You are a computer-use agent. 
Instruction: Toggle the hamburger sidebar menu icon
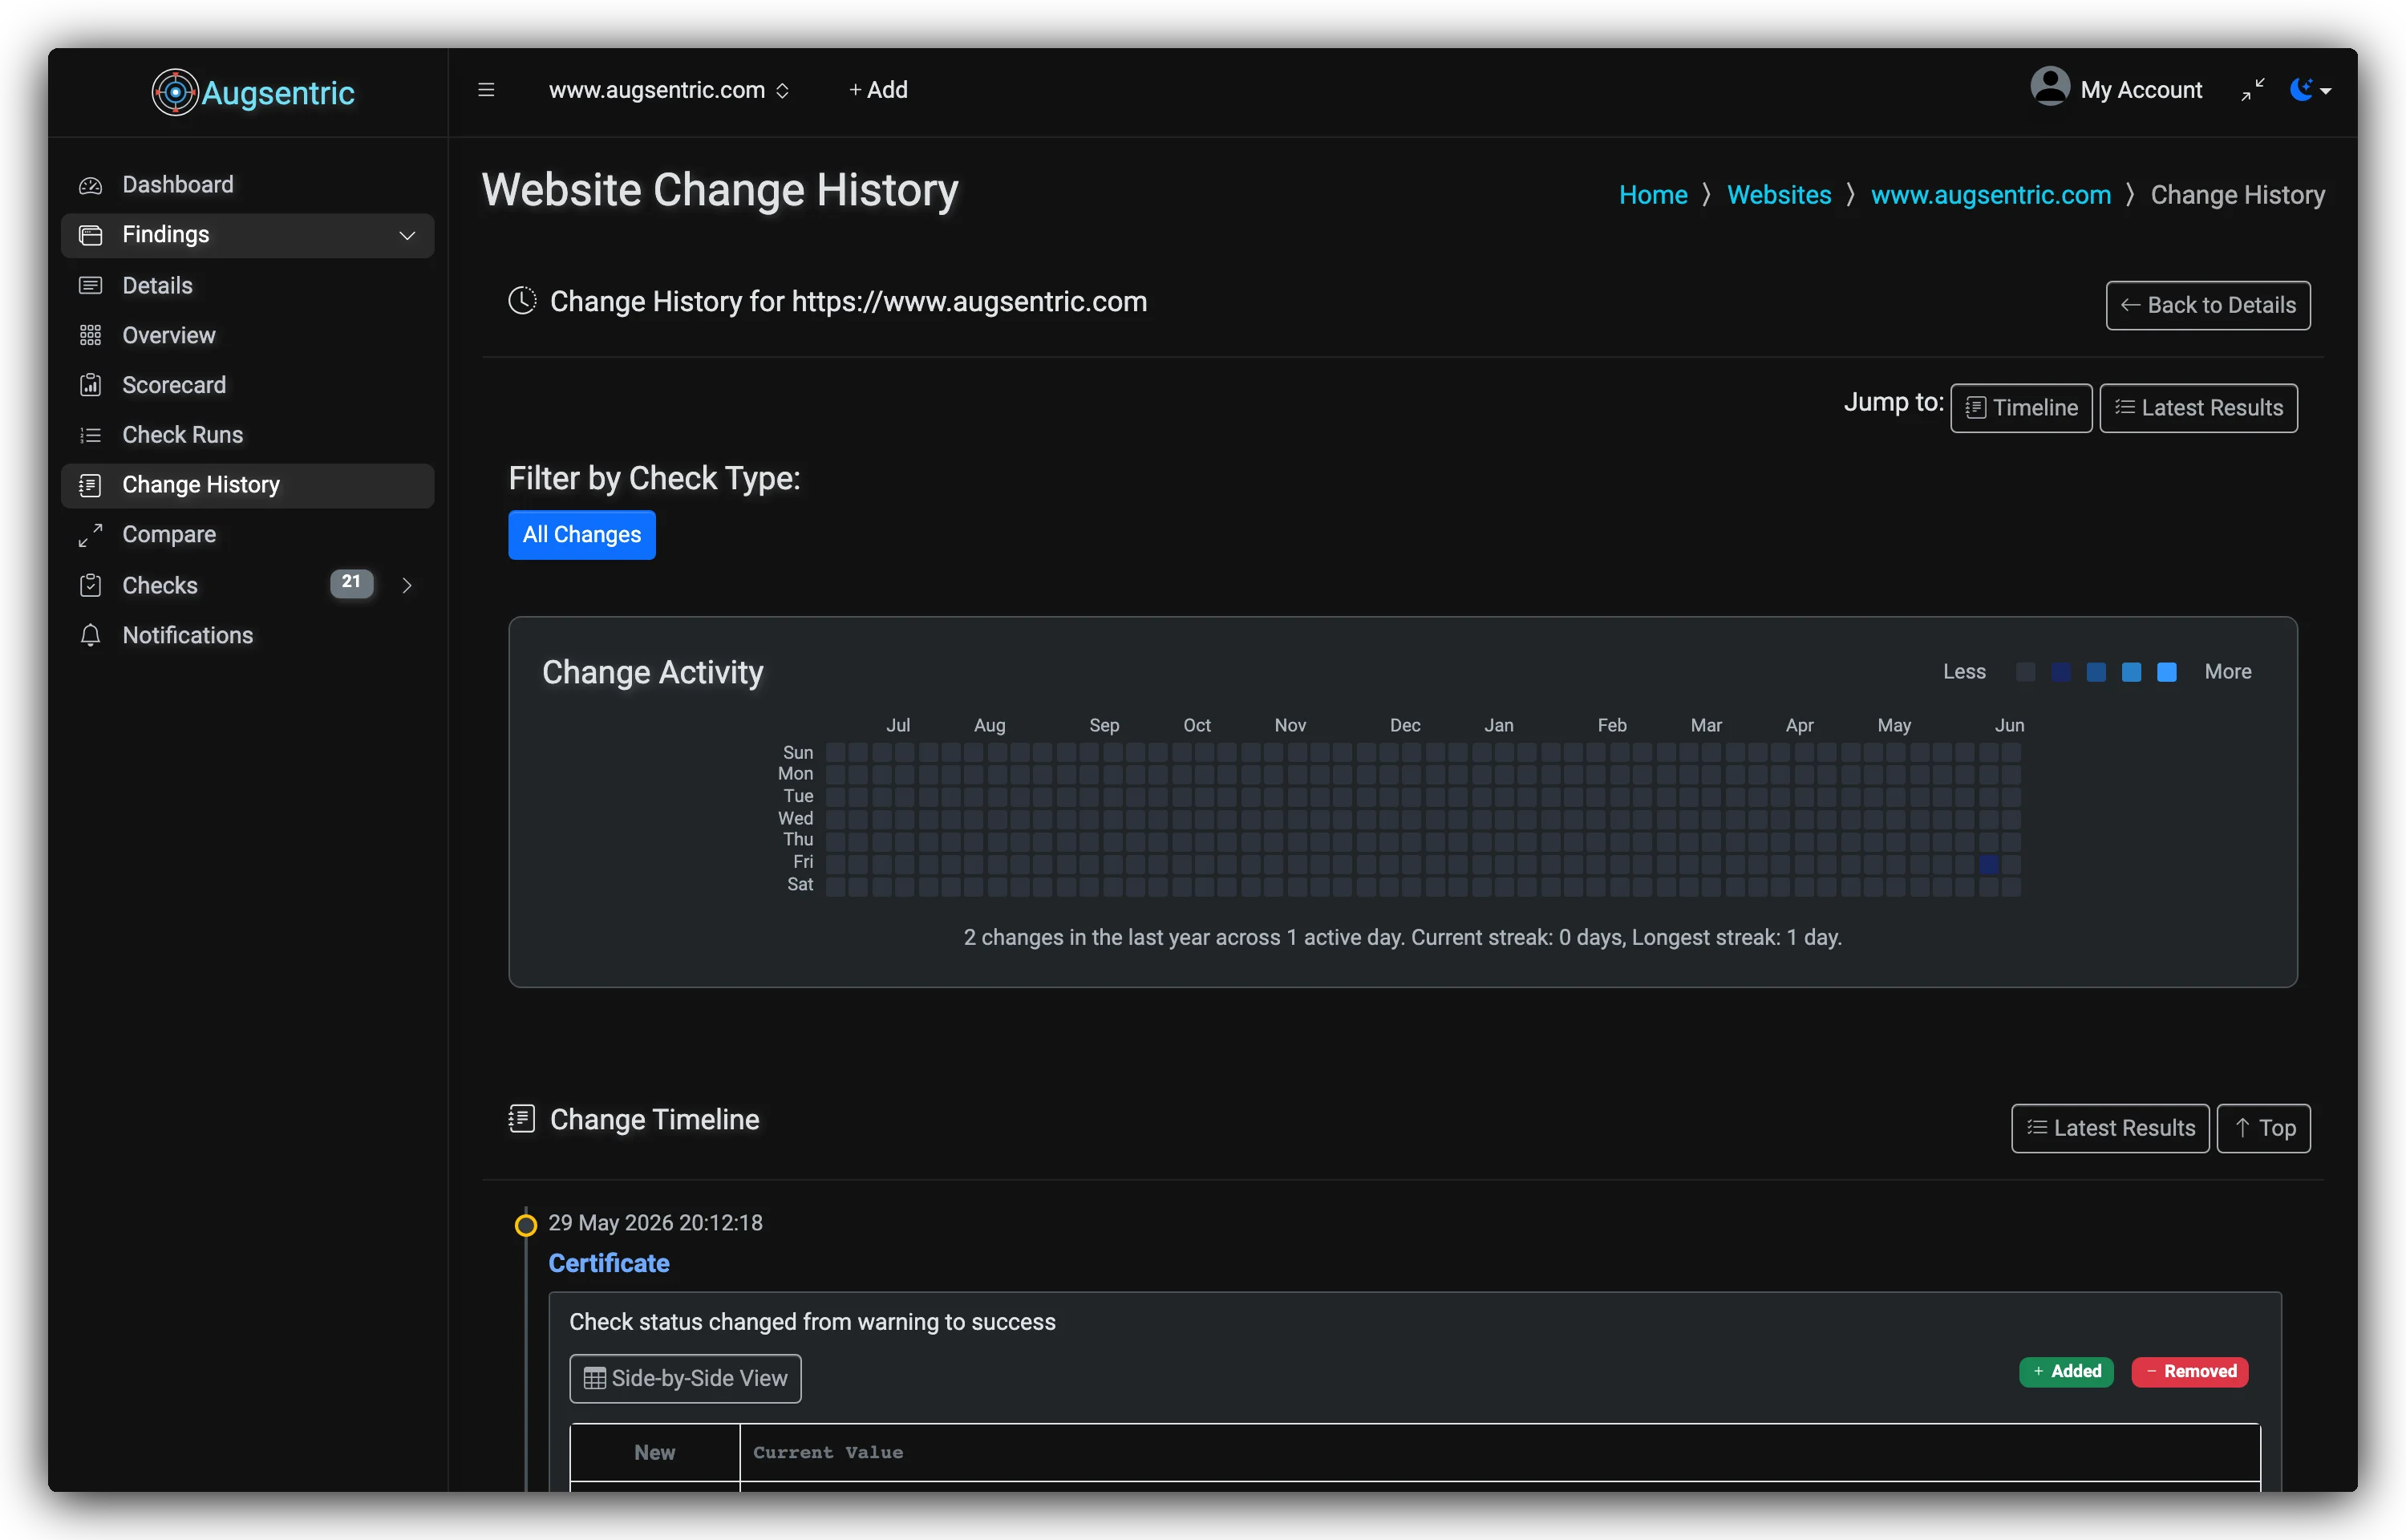pyautogui.click(x=487, y=90)
